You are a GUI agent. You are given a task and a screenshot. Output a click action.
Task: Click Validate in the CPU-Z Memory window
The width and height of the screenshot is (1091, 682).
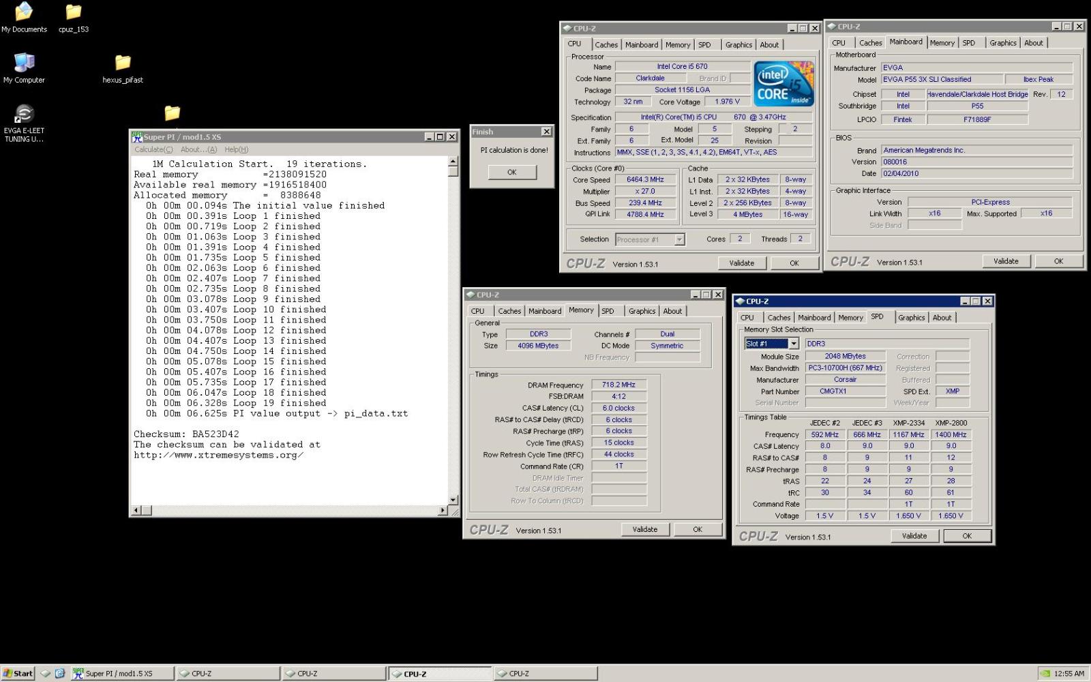point(645,529)
